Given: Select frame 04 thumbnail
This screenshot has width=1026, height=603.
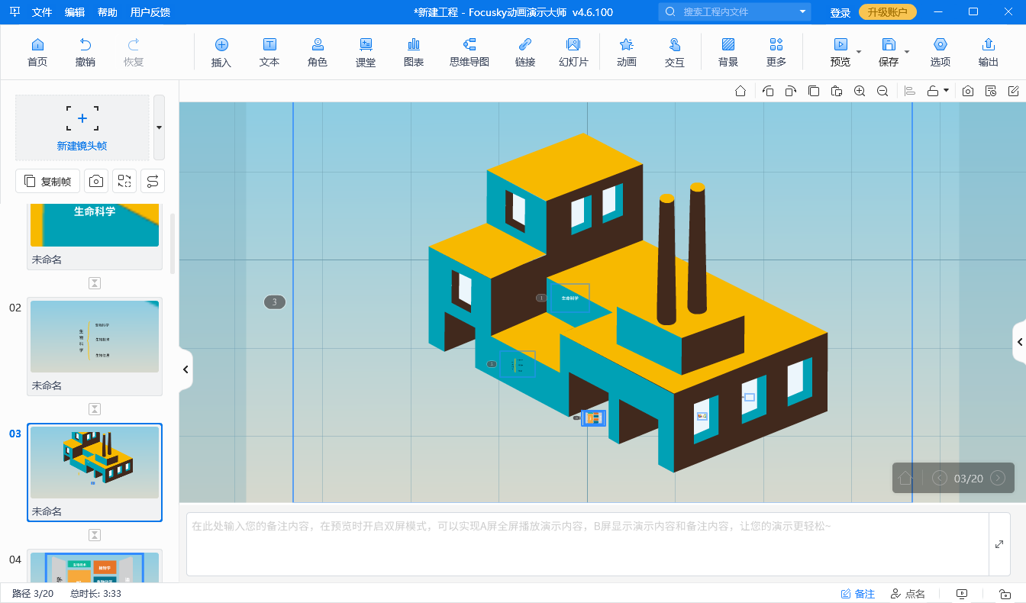Looking at the screenshot, I should (95, 567).
